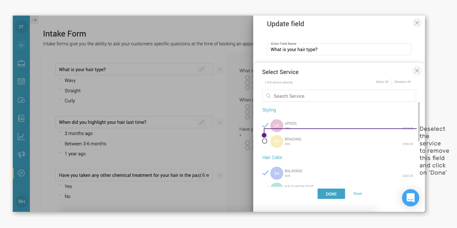Open the speedometer dashboard icon
This screenshot has height=228, width=457.
click(21, 100)
